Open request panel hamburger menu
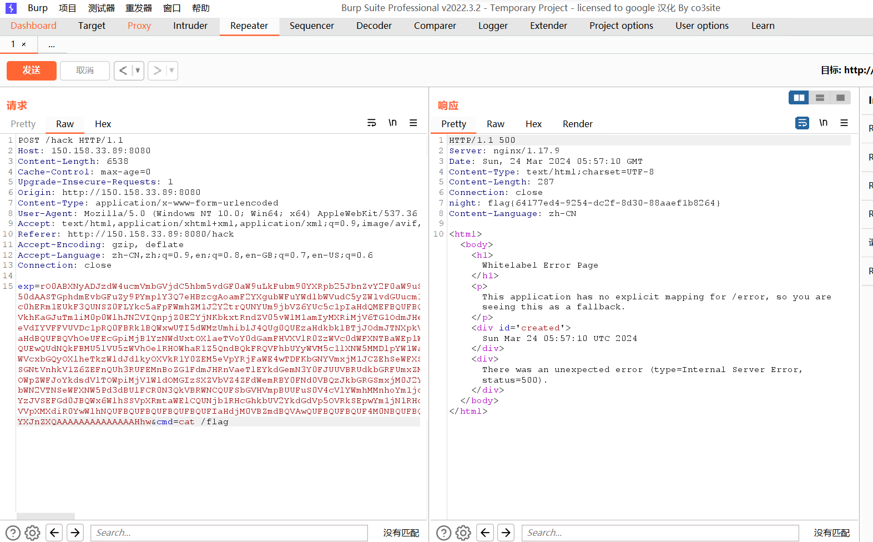Image resolution: width=873 pixels, height=542 pixels. 413,123
